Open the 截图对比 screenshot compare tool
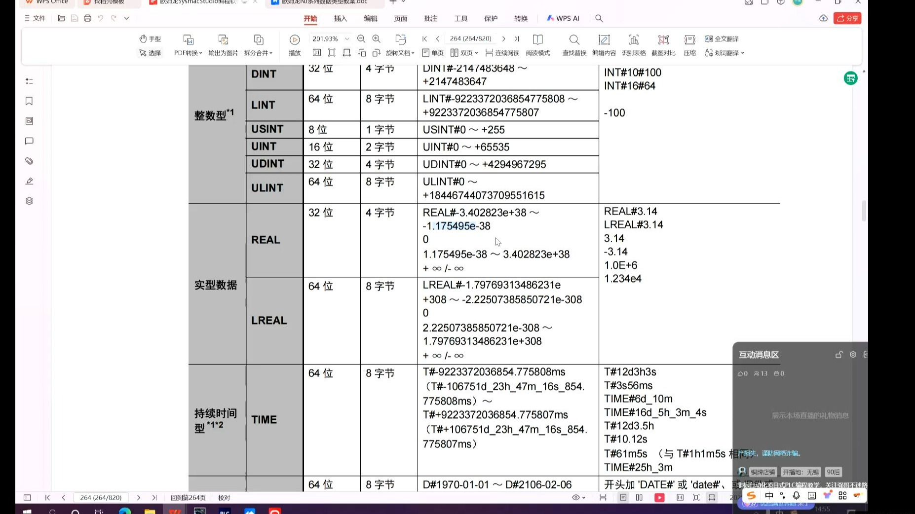Viewport: 915px width, 514px height. (663, 45)
